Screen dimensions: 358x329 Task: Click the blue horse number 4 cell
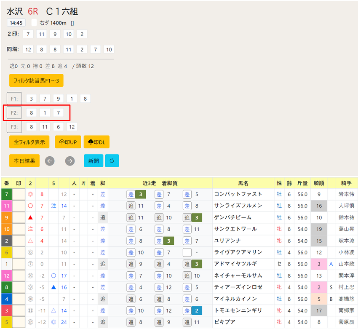pyautogui.click(x=7, y=299)
